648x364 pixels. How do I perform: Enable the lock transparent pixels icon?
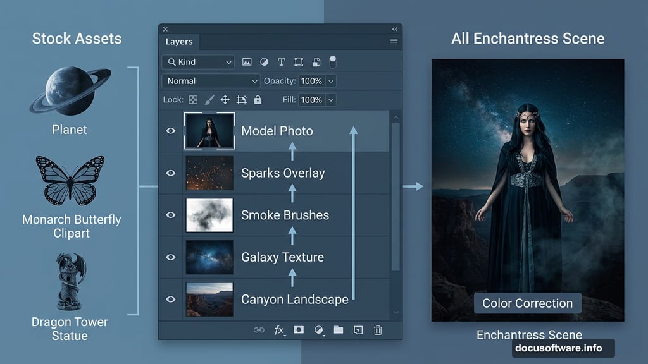[193, 99]
